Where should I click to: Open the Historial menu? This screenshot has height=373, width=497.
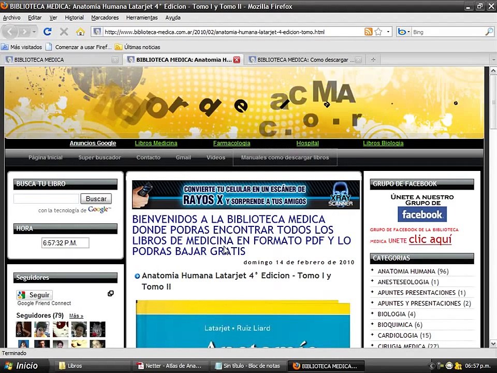coord(74,18)
